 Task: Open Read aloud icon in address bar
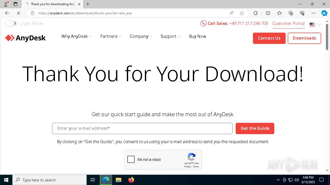click(232, 13)
